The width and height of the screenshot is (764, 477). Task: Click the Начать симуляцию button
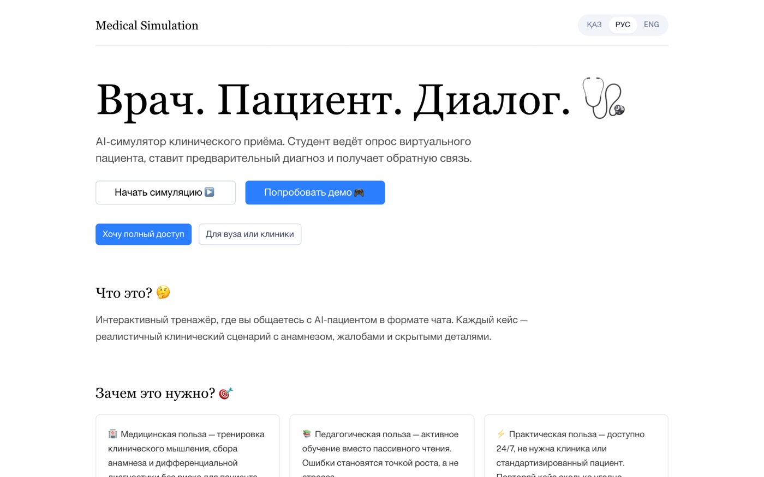(x=165, y=192)
